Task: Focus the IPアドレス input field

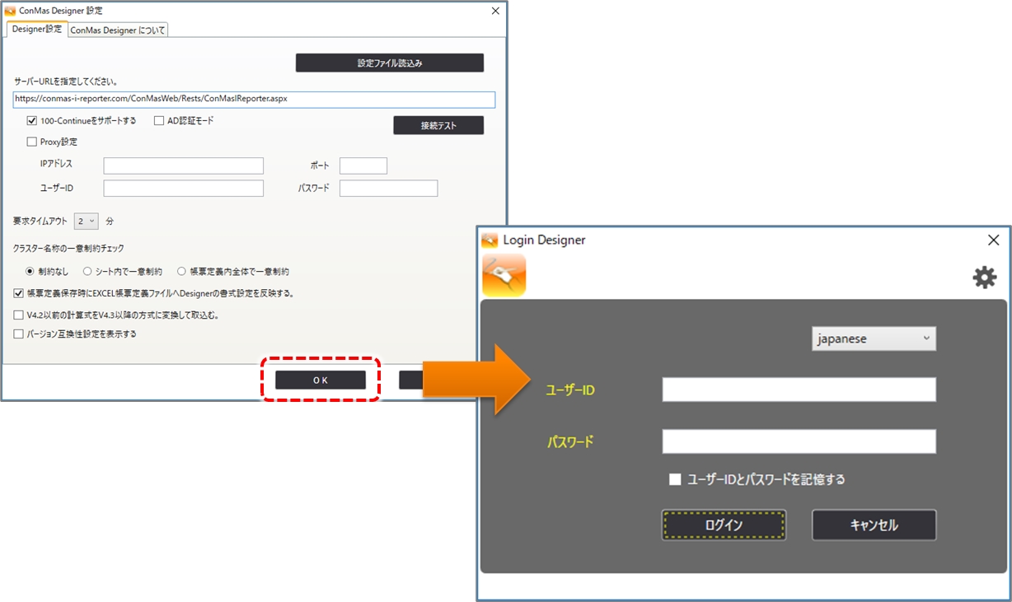Action: 184,166
